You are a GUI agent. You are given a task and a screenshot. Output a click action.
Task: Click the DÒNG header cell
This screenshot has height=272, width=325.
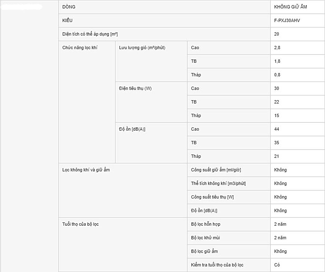coord(164,7)
